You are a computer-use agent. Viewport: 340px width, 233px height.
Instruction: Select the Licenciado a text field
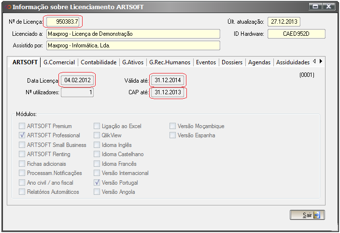(133, 34)
